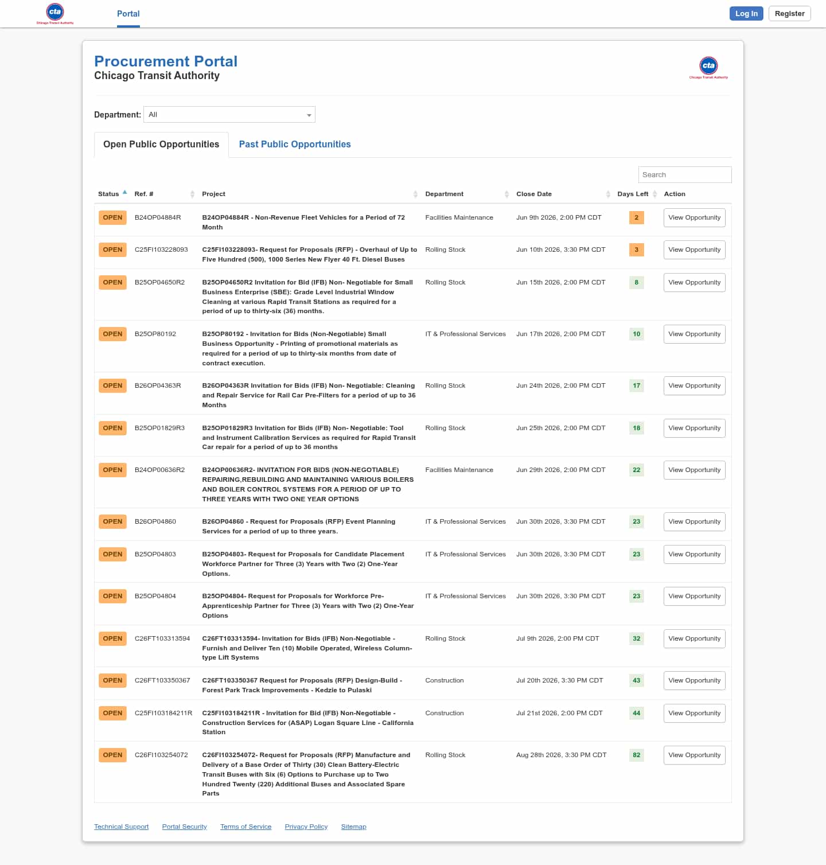Select reference number B25OP80192
This screenshot has width=826, height=865.
click(x=155, y=334)
